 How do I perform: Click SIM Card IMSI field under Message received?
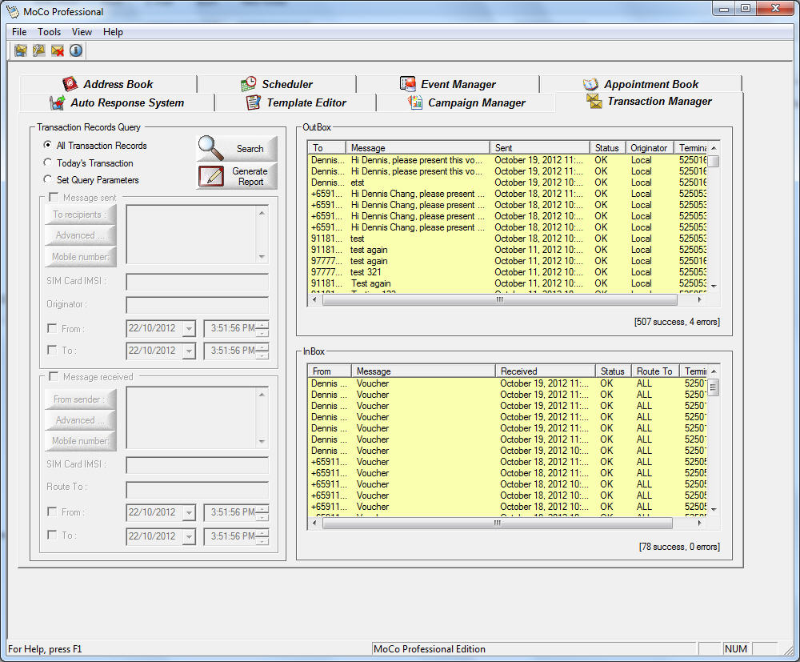[197, 464]
